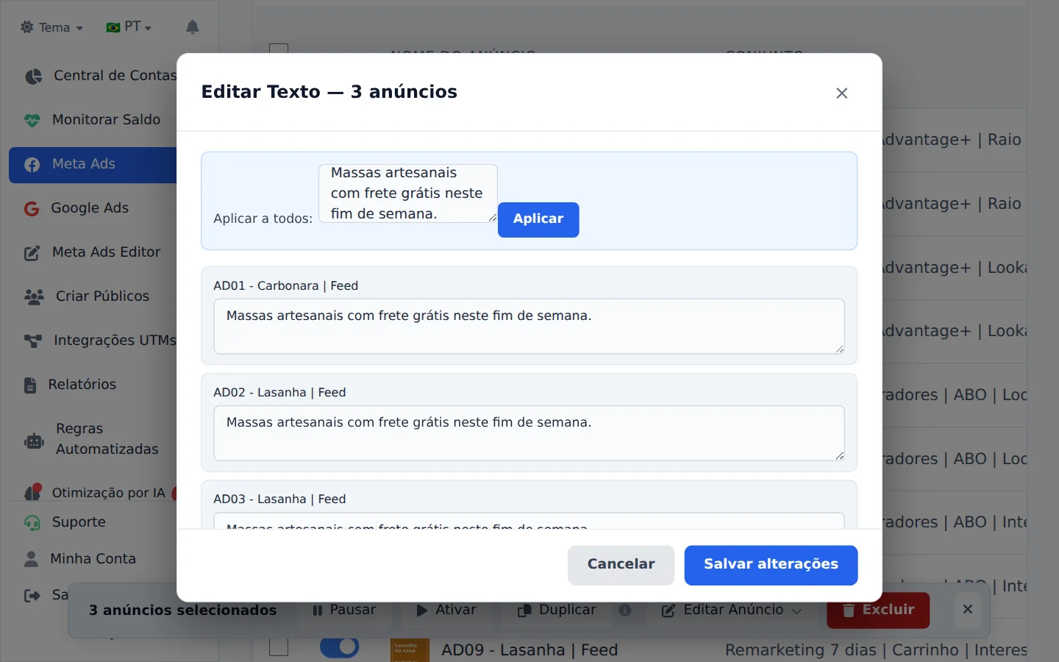Click the Meta Ads Editor pencil icon
Image resolution: width=1059 pixels, height=662 pixels.
coord(32,253)
